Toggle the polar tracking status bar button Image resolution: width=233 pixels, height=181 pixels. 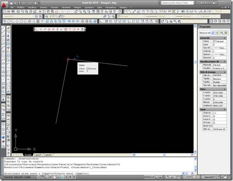pos(51,177)
